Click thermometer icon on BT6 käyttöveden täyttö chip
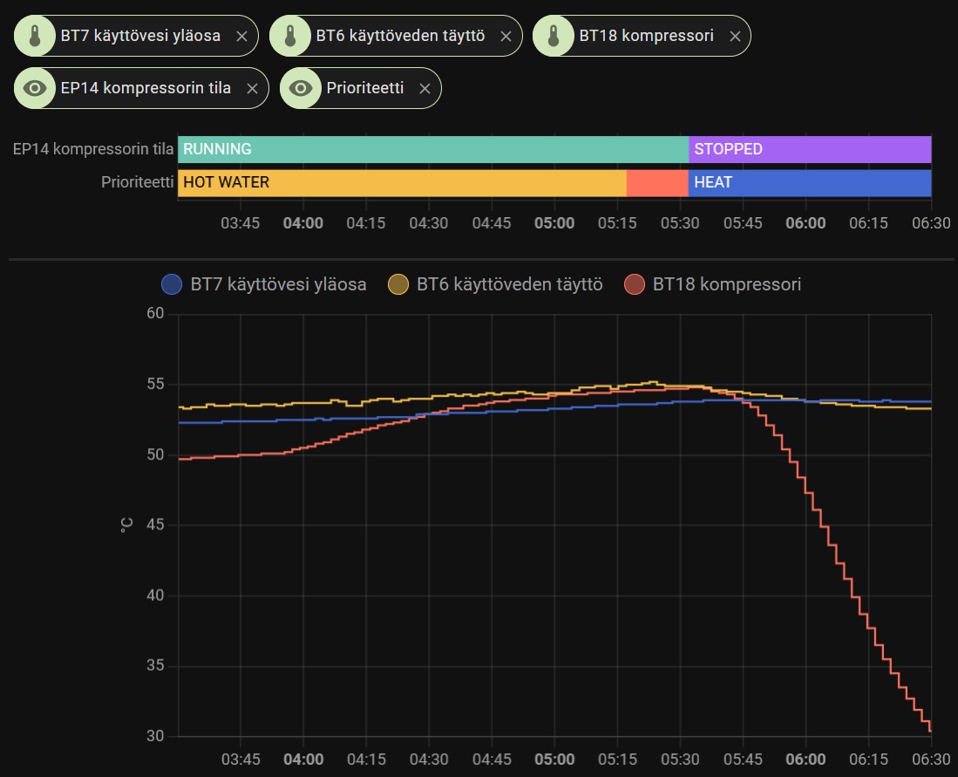Viewport: 958px width, 777px height. pyautogui.click(x=289, y=36)
